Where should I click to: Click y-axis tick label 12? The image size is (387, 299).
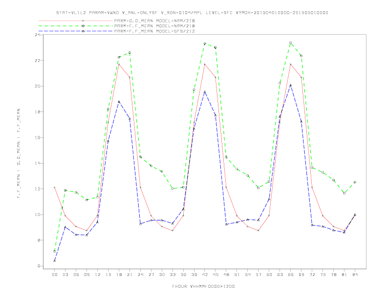[38, 189]
